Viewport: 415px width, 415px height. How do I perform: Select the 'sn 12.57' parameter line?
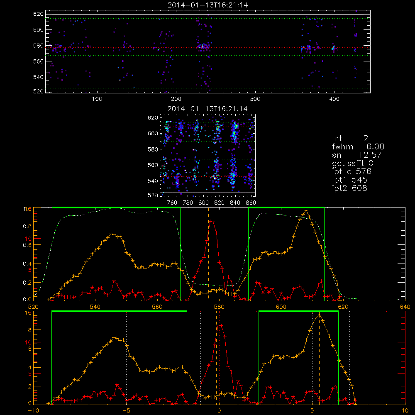[x=357, y=155]
